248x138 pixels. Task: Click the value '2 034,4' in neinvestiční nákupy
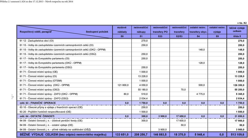[x=143, y=98]
